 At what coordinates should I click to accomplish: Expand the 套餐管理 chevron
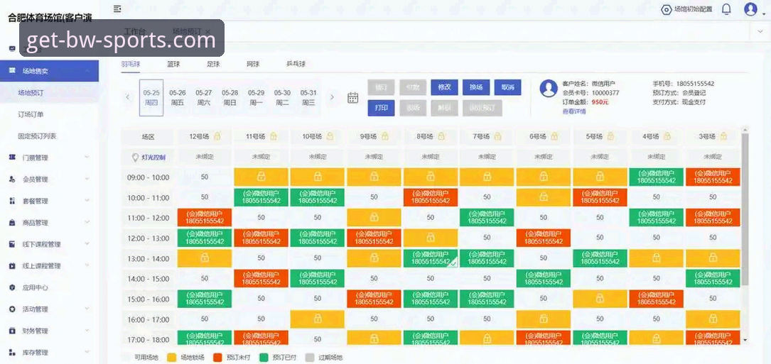tap(87, 201)
